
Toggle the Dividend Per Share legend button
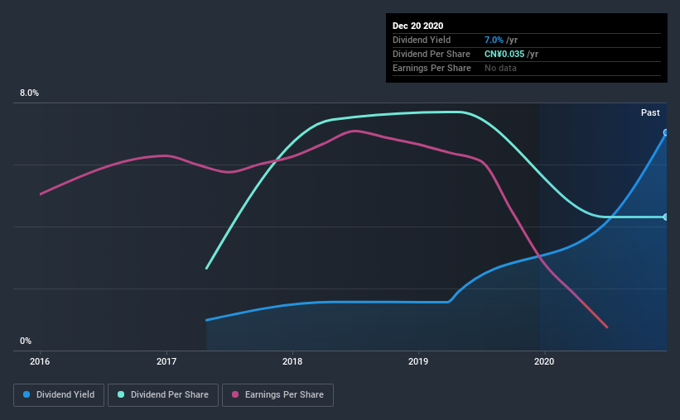[x=163, y=395]
